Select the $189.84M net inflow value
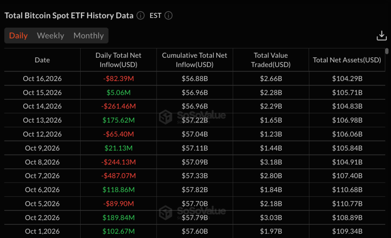This screenshot has width=391, height=238. pyautogui.click(x=118, y=218)
